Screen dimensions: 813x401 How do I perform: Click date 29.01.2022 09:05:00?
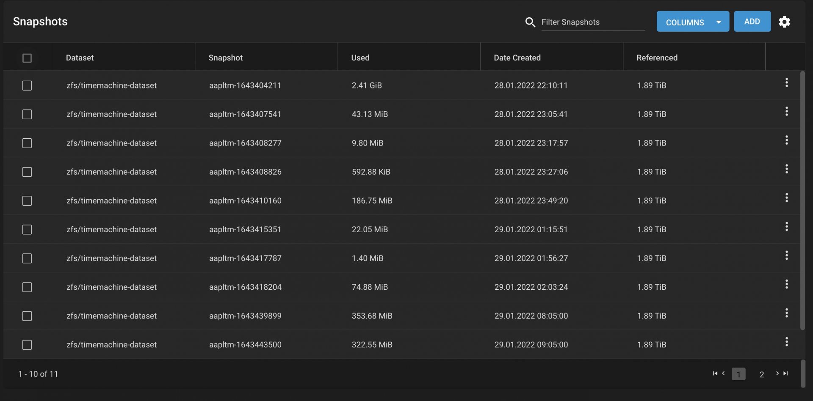point(531,345)
